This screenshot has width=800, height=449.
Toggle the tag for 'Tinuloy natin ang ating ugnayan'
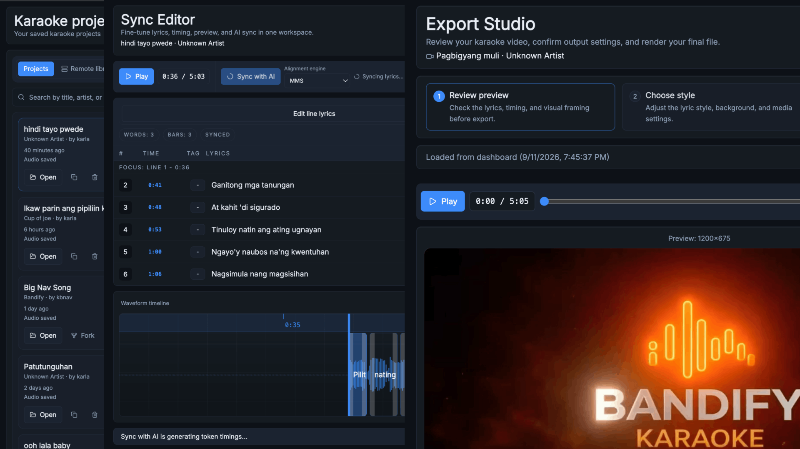click(x=197, y=230)
